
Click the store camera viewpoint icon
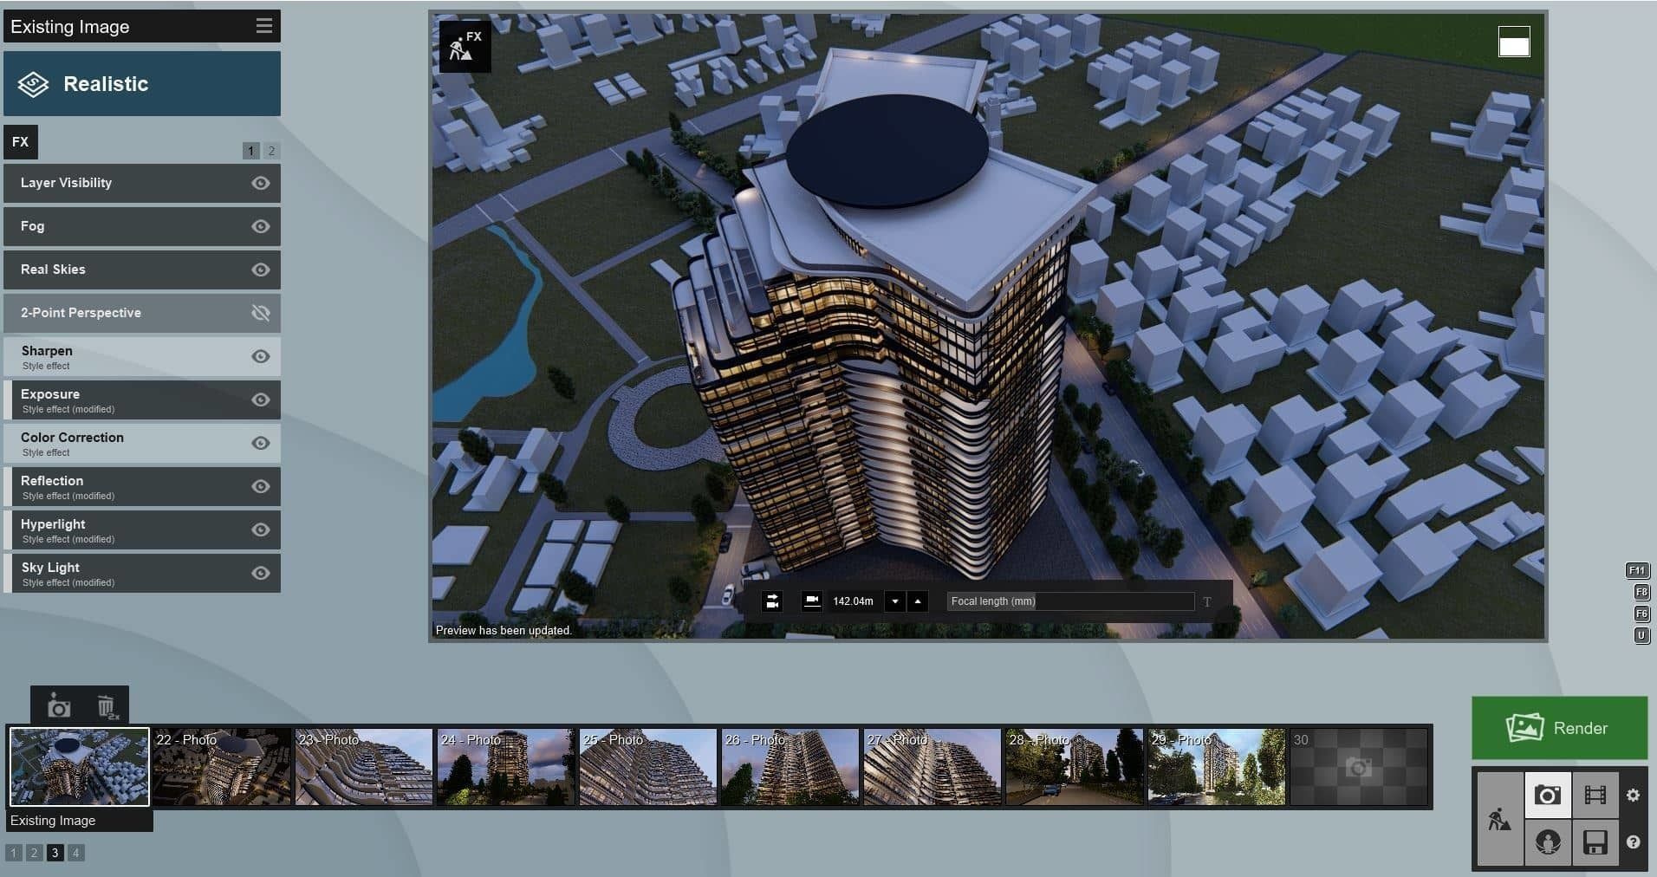click(59, 707)
